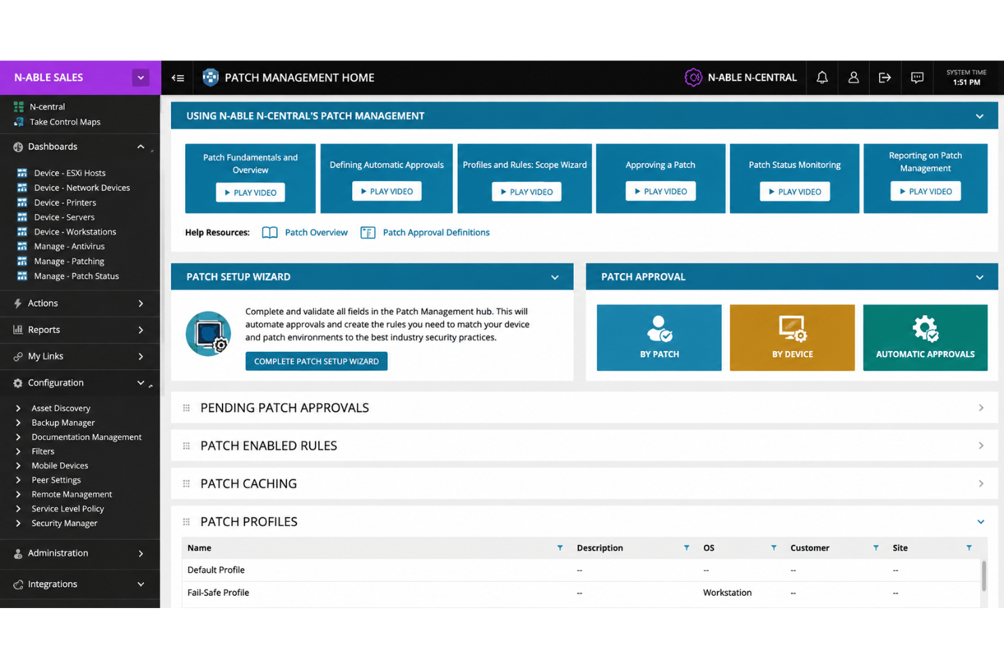Expand the Integrations section
This screenshot has width=1004, height=669.
140,584
